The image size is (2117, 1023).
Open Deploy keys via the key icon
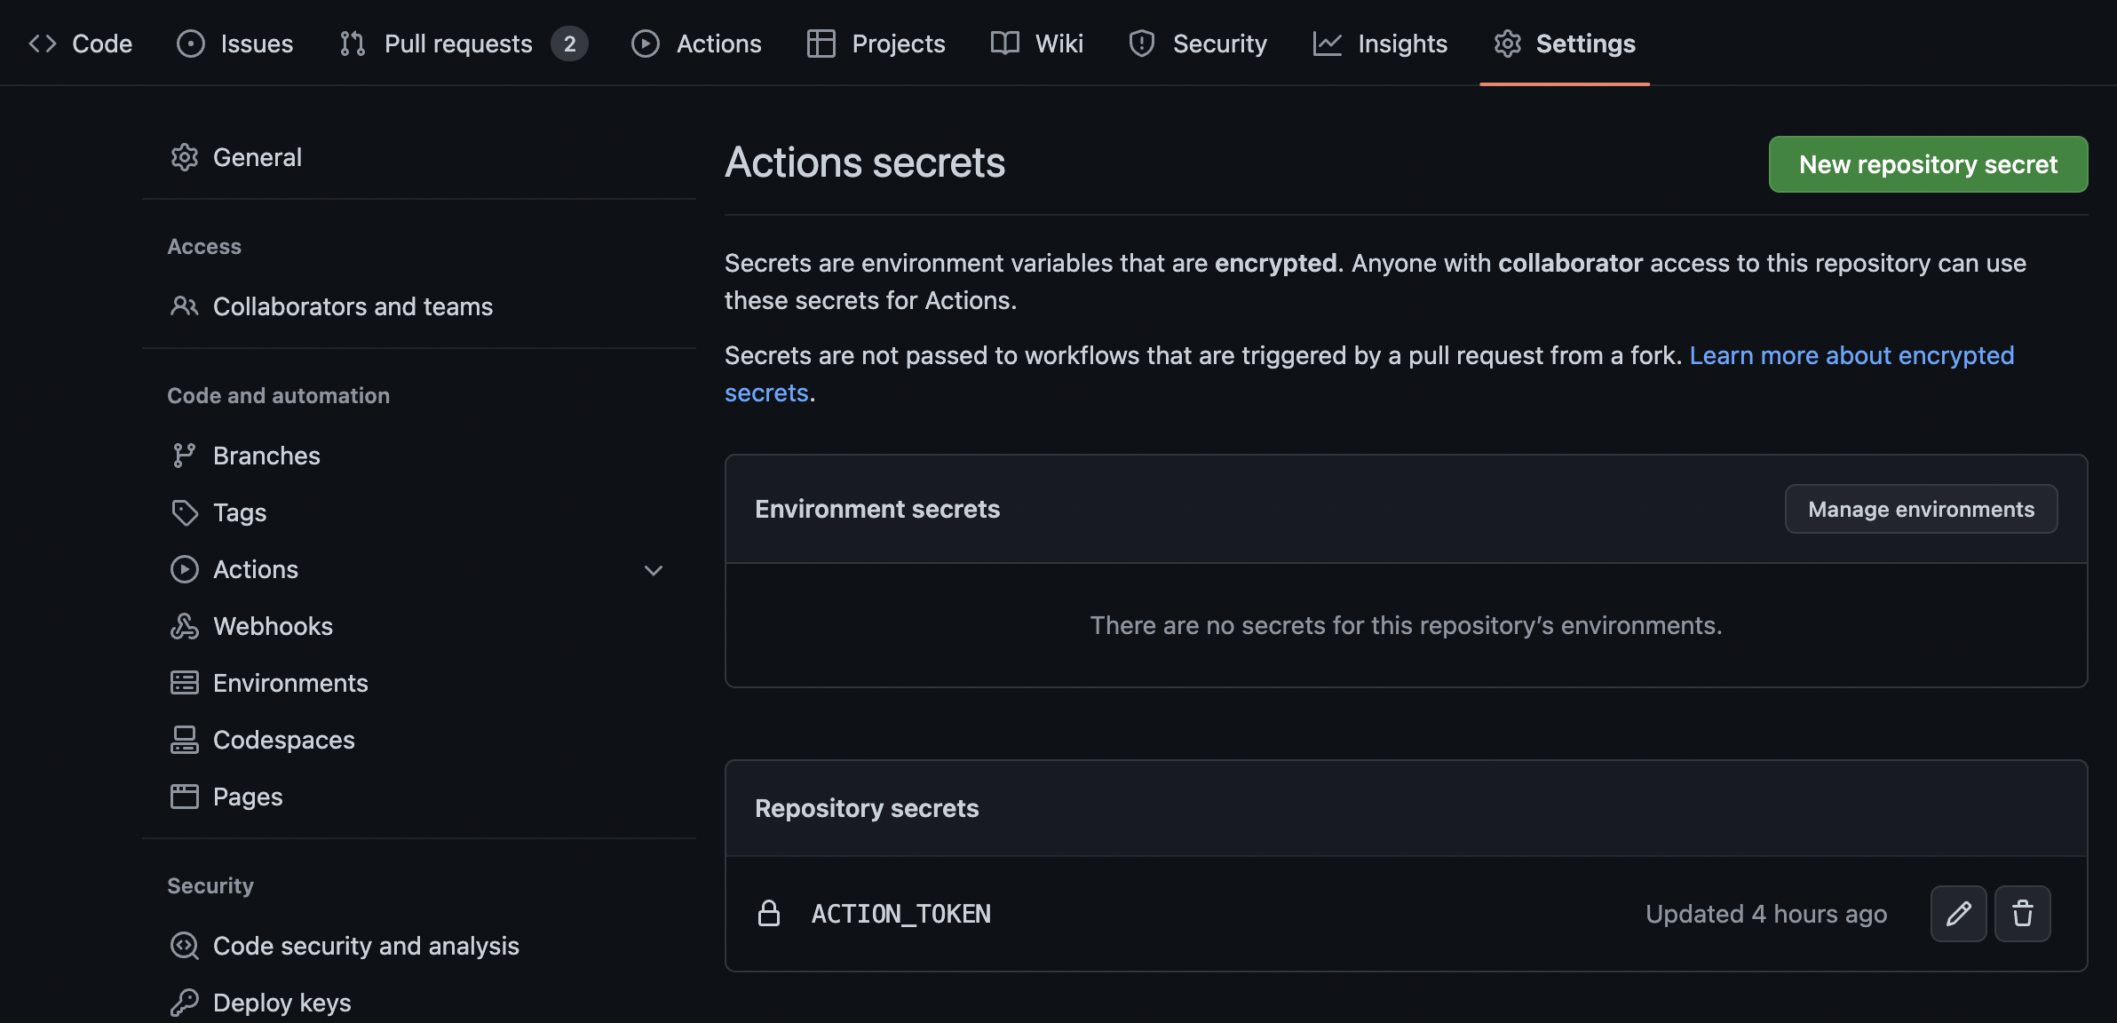[x=184, y=1003]
